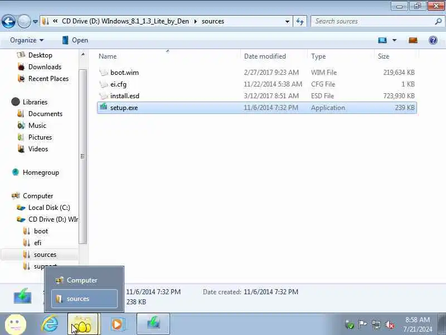Click sources in the address bar path
The image size is (446, 335).
(213, 21)
